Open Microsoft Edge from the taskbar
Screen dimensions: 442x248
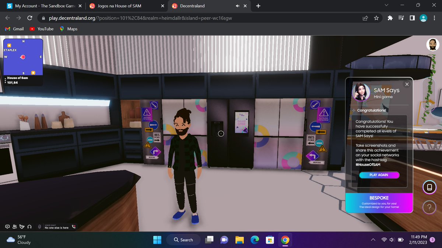pyautogui.click(x=255, y=240)
